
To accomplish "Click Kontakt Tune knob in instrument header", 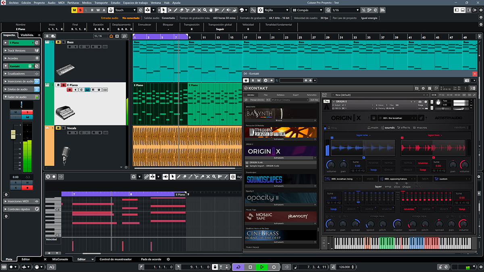I will pos(438,103).
